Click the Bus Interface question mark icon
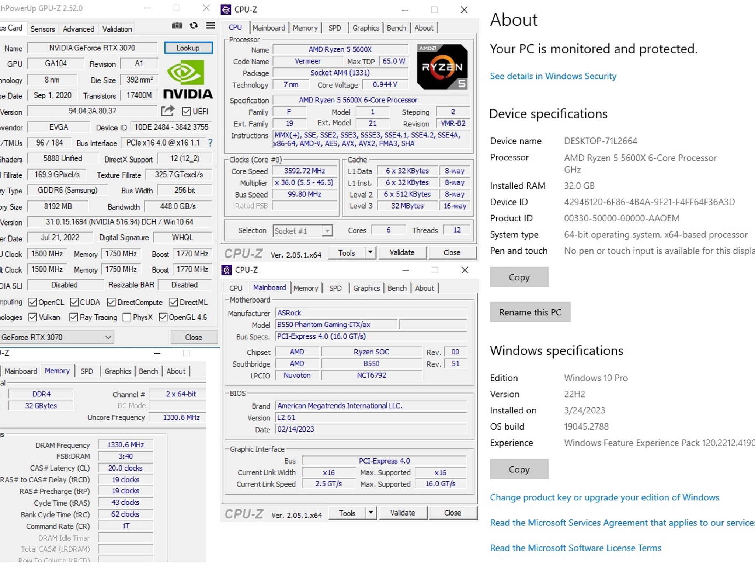 210,143
